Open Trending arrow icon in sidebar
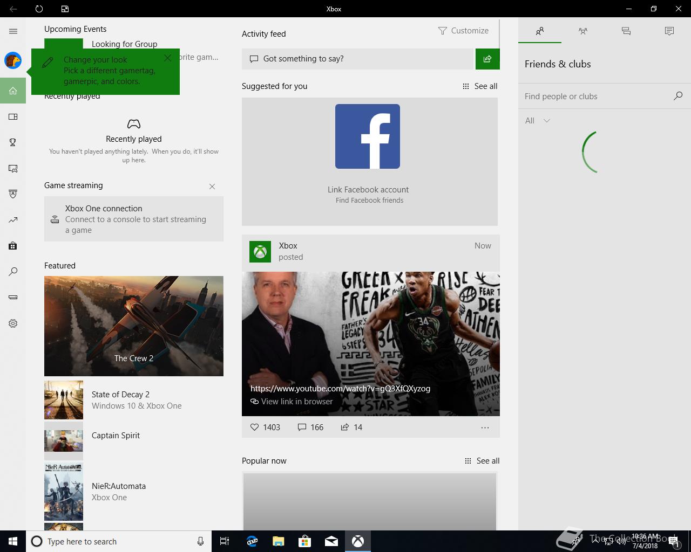Image resolution: width=691 pixels, height=552 pixels. 13,220
